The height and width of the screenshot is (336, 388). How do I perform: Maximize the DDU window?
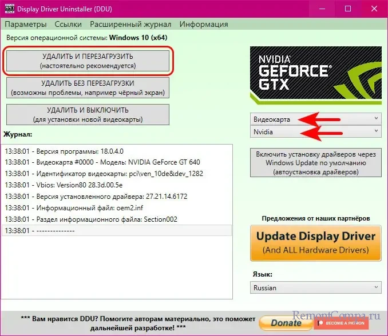coord(348,9)
